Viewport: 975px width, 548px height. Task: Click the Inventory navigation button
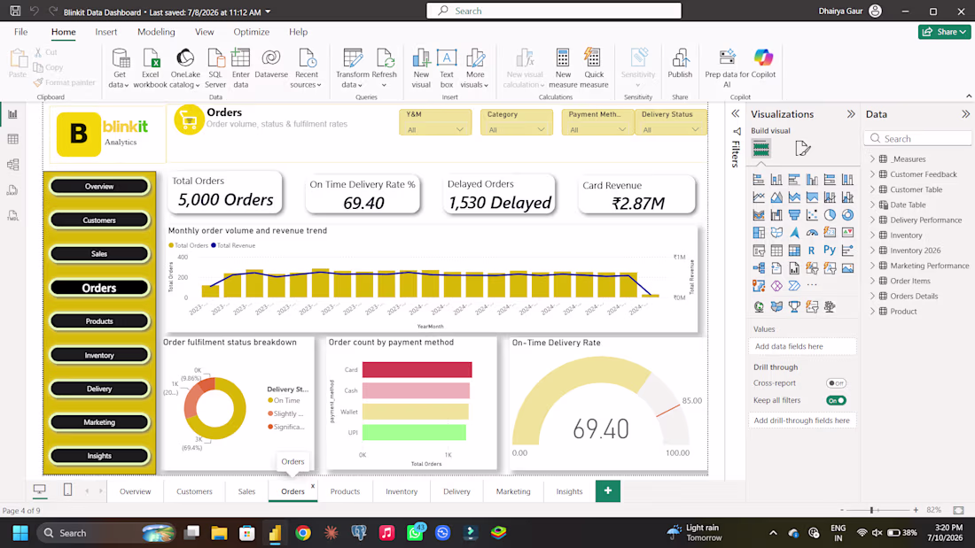[99, 355]
